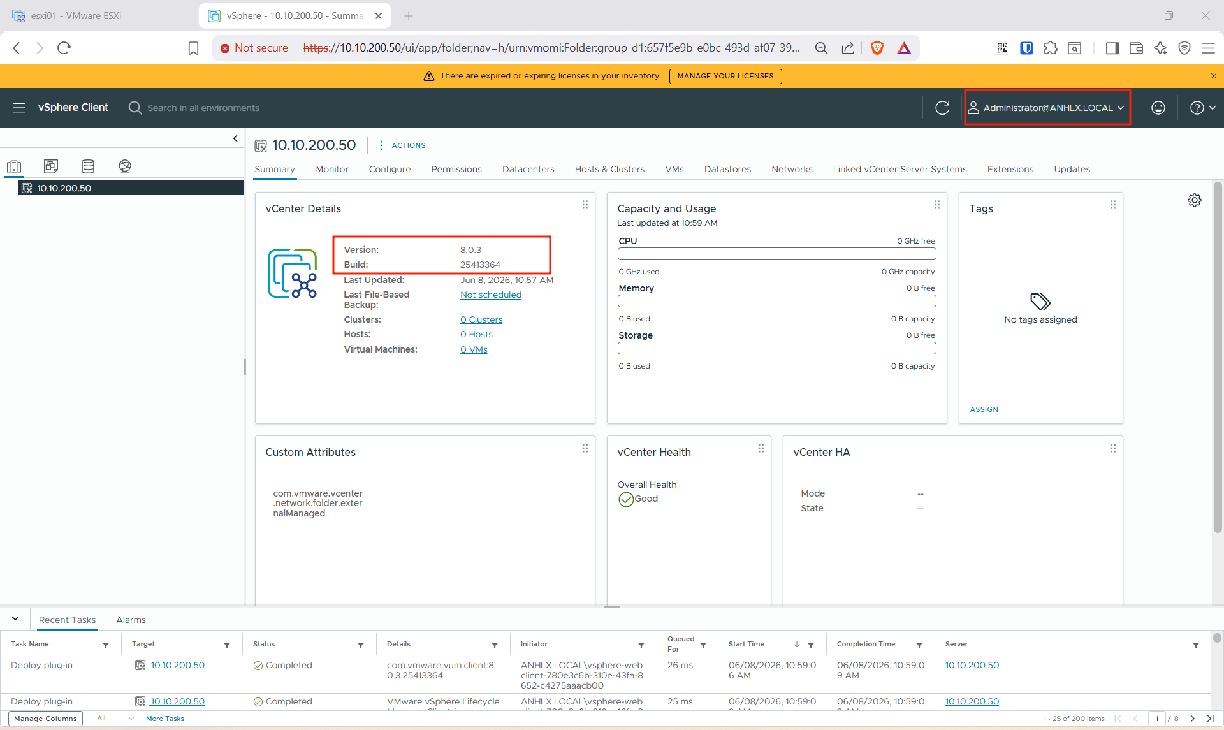The width and height of the screenshot is (1224, 730).
Task: Select 10.10.200.50 in the inventory tree
Action: pyautogui.click(x=131, y=188)
